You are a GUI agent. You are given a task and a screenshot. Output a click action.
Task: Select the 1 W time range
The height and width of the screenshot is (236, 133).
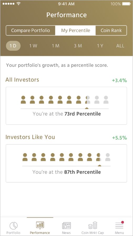click(33, 46)
